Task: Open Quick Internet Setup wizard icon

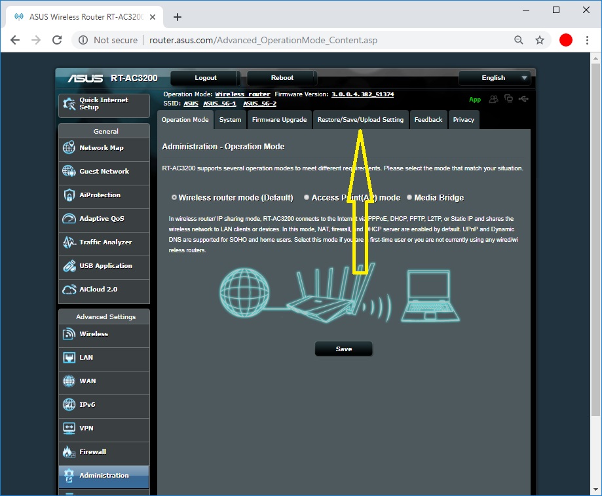Action: tap(69, 104)
